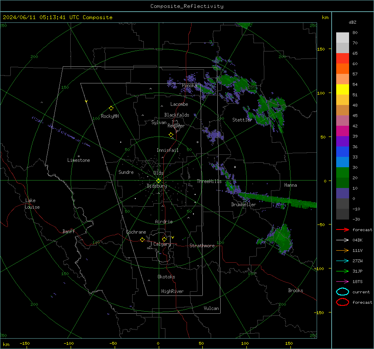Click the radar center diamond at Didsbury
374x349 pixels.
coord(158,181)
